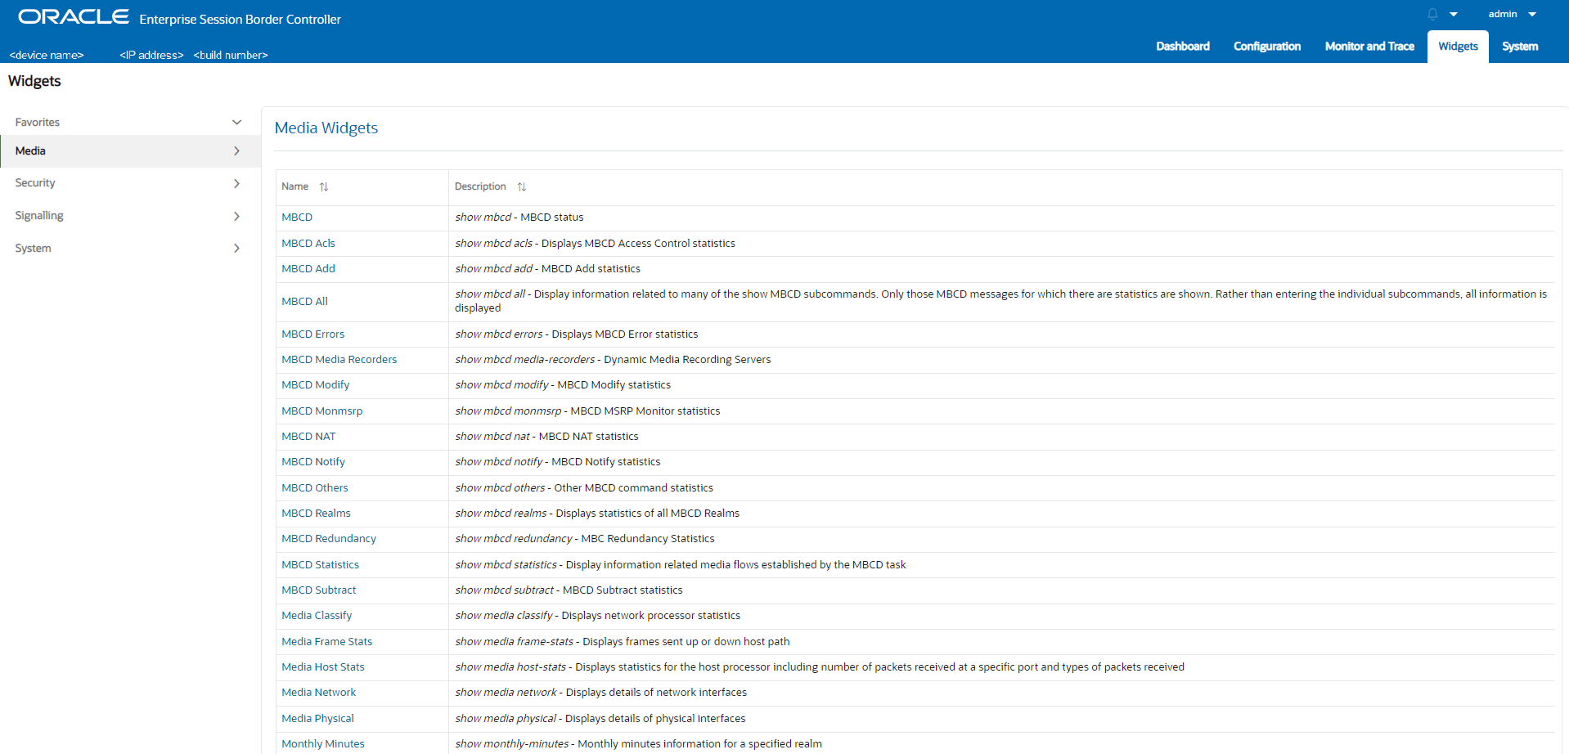Expand the Media category chevron

(236, 151)
